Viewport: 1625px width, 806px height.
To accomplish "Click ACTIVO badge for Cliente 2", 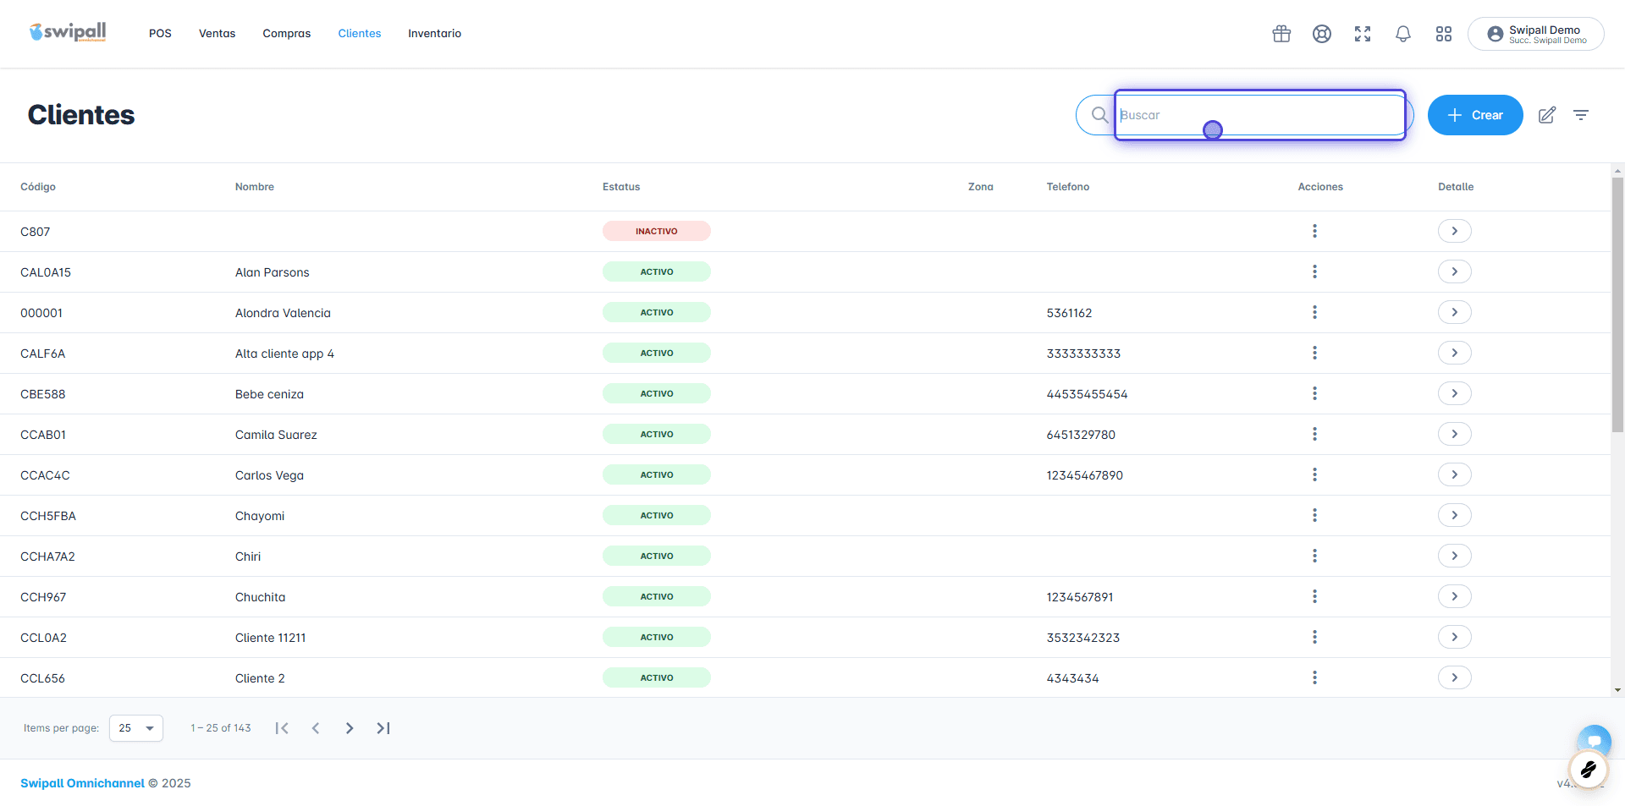I will tap(657, 677).
